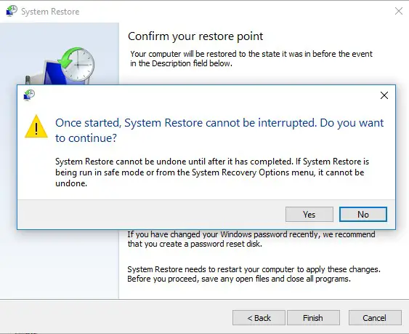The height and width of the screenshot is (334, 409).
Task: Click Yes to continue System Restore
Action: 309,215
